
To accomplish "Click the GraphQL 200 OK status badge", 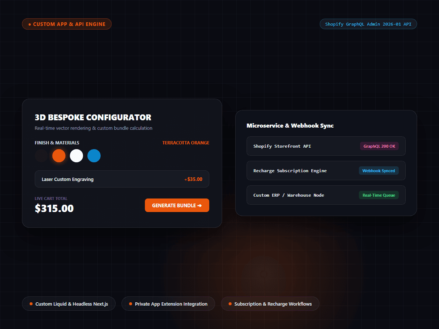I will (379, 146).
